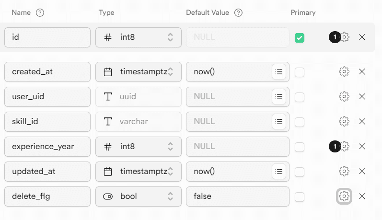Image resolution: width=382 pixels, height=220 pixels.
Task: Enable Primary checkbox for delete_flg
Action: coord(300,197)
